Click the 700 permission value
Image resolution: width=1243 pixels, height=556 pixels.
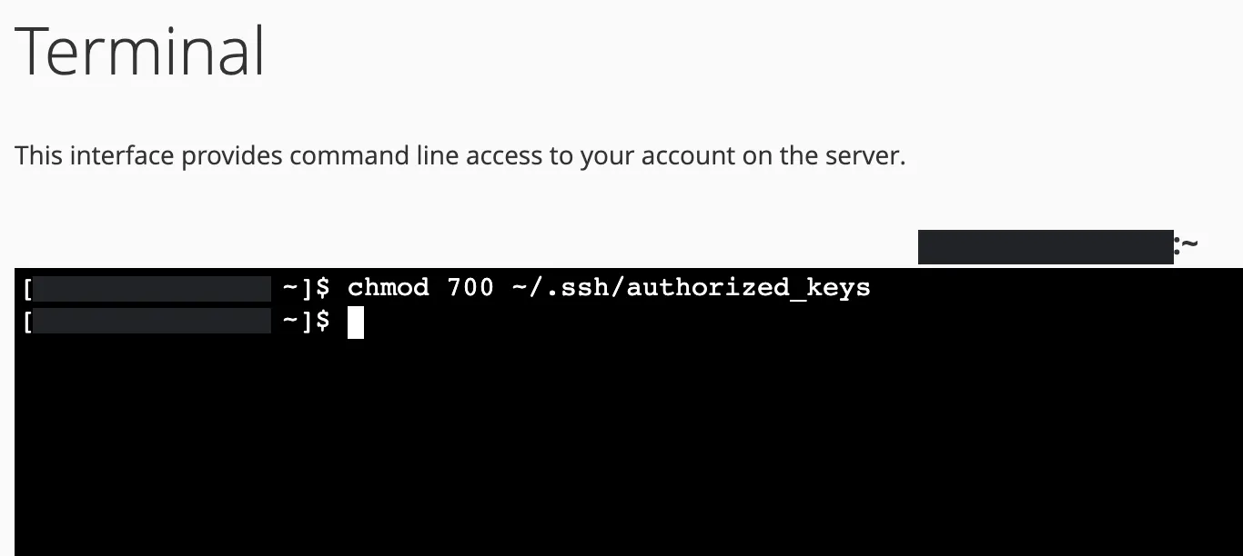pyautogui.click(x=470, y=288)
